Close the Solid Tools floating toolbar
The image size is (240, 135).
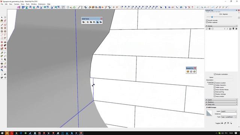click(101, 19)
